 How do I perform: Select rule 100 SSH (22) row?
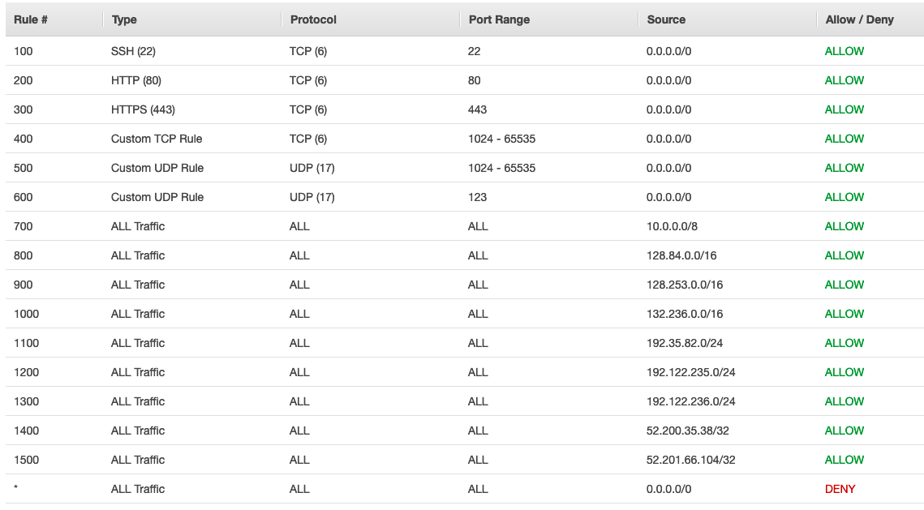(464, 51)
